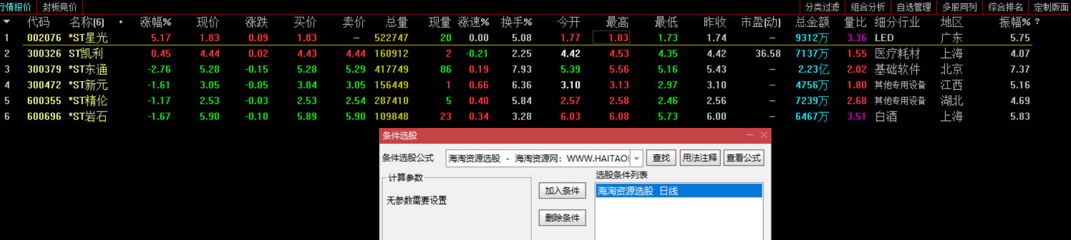
Task: Click the 市盈 value 36.58
Action: (768, 54)
